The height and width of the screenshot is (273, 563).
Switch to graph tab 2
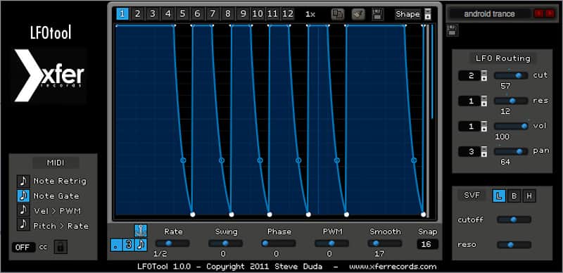(137, 14)
